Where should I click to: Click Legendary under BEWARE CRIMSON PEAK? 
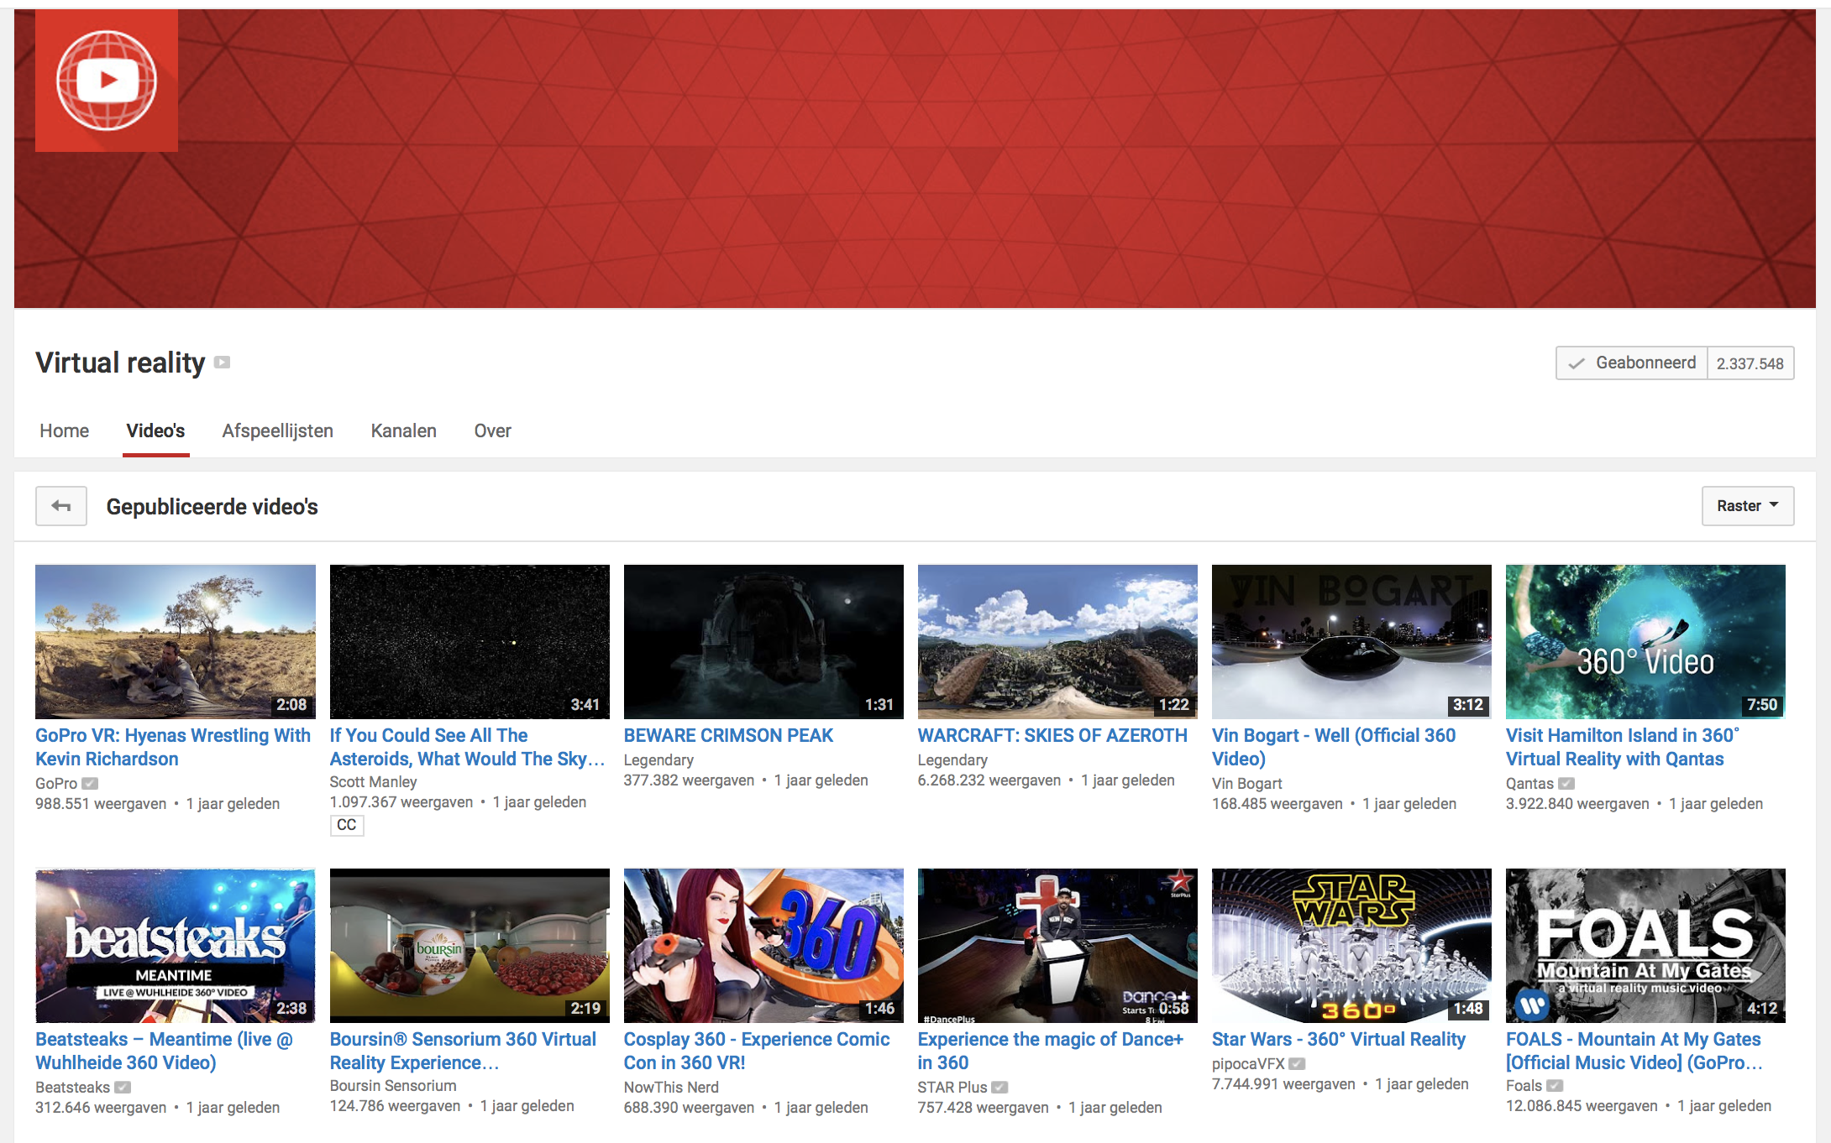pos(658,759)
